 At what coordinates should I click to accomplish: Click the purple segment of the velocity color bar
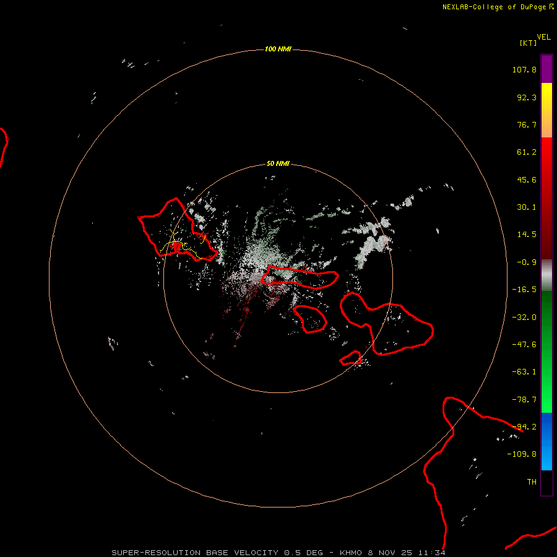click(x=546, y=69)
